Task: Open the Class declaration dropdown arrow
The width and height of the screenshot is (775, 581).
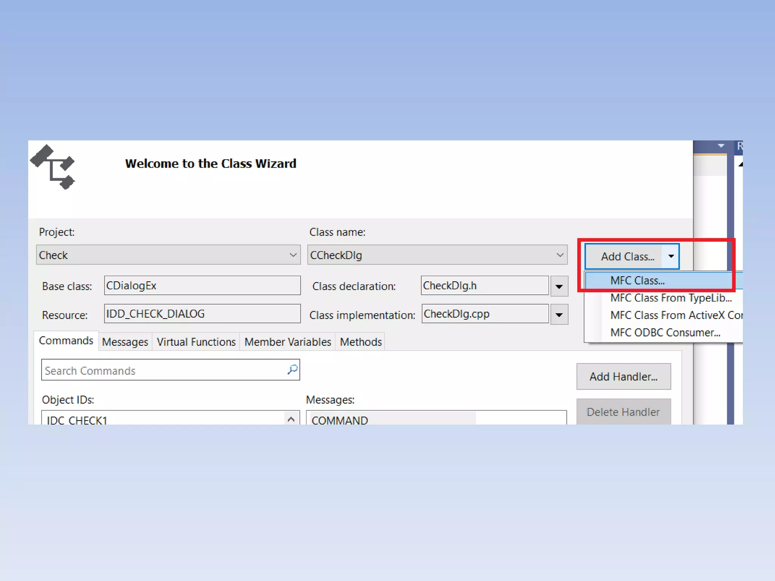Action: 559,286
